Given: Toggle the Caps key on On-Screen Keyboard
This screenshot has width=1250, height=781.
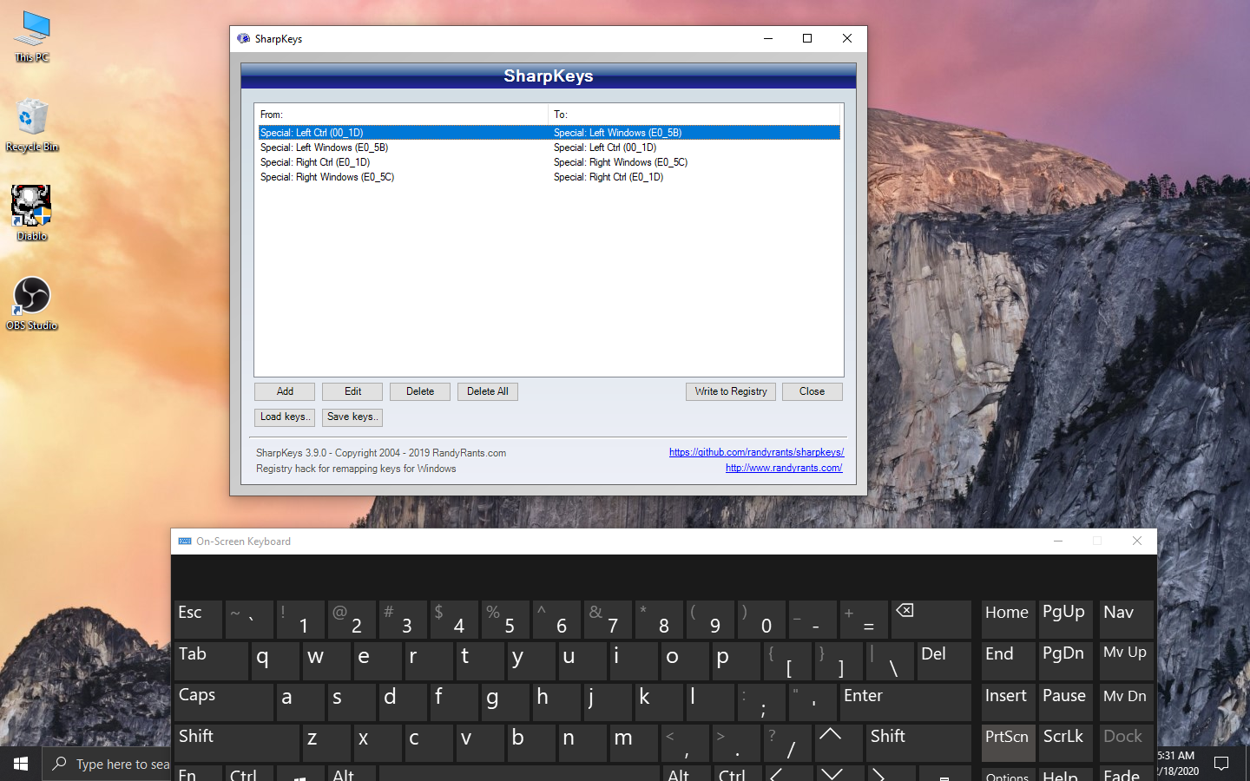Looking at the screenshot, I should (x=224, y=702).
